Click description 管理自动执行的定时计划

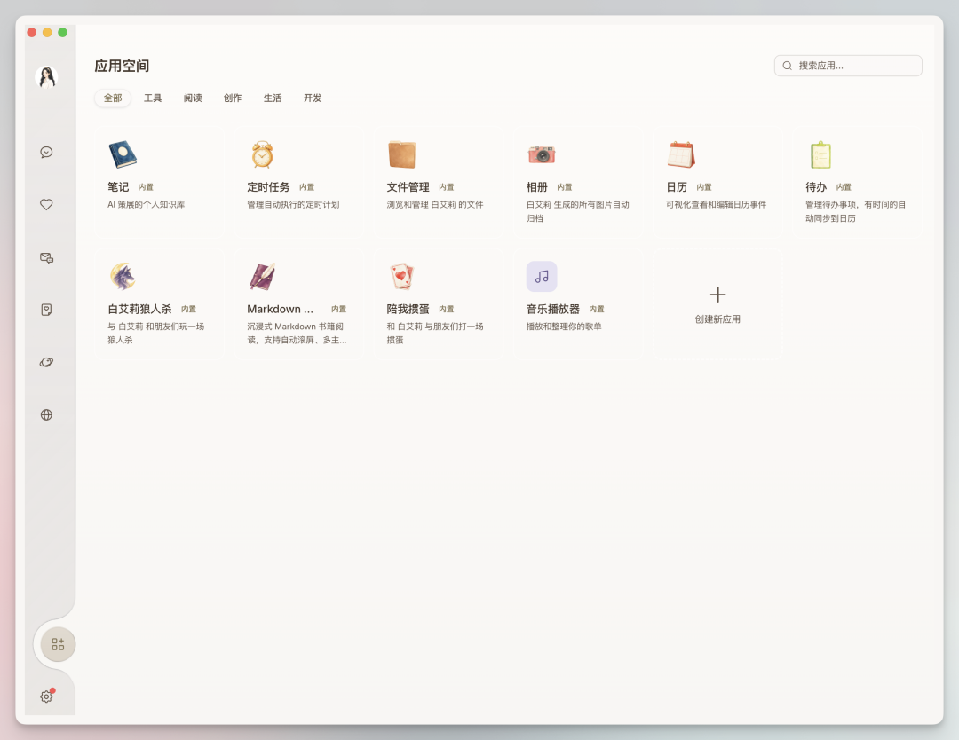click(x=293, y=205)
